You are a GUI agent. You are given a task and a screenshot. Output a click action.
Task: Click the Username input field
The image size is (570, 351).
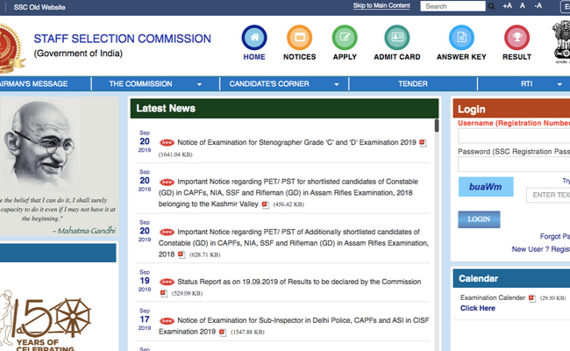pos(513,137)
